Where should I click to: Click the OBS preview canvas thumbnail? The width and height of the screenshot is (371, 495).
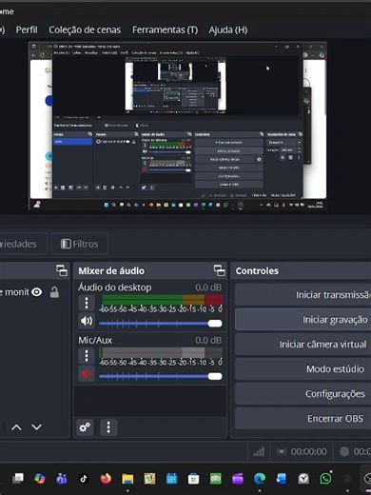pyautogui.click(x=178, y=126)
